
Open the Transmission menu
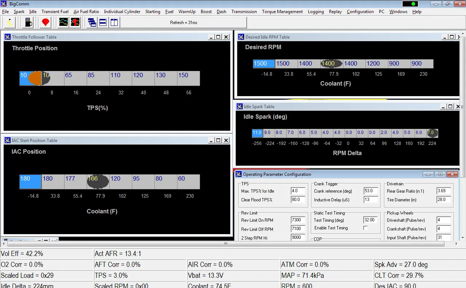coord(244,12)
